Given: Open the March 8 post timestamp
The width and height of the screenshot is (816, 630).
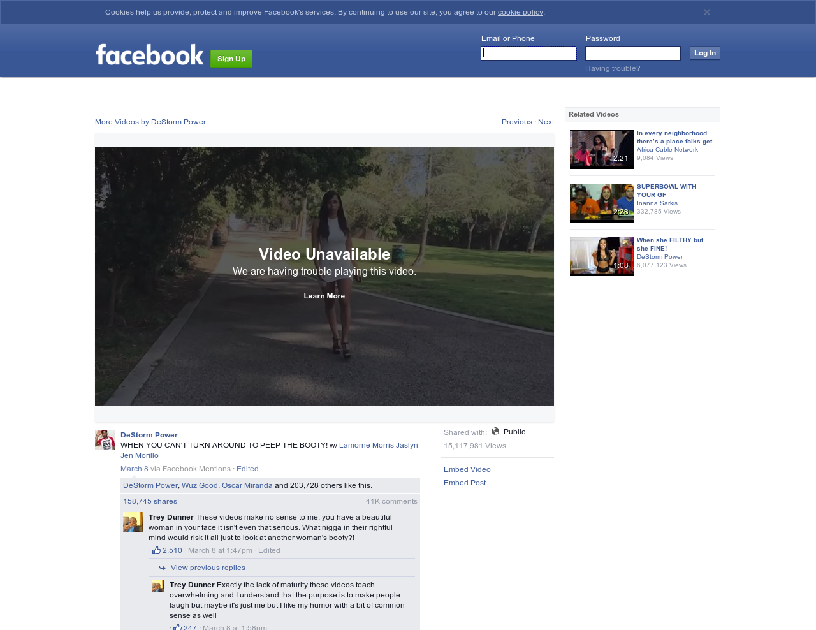Looking at the screenshot, I should coord(135,469).
